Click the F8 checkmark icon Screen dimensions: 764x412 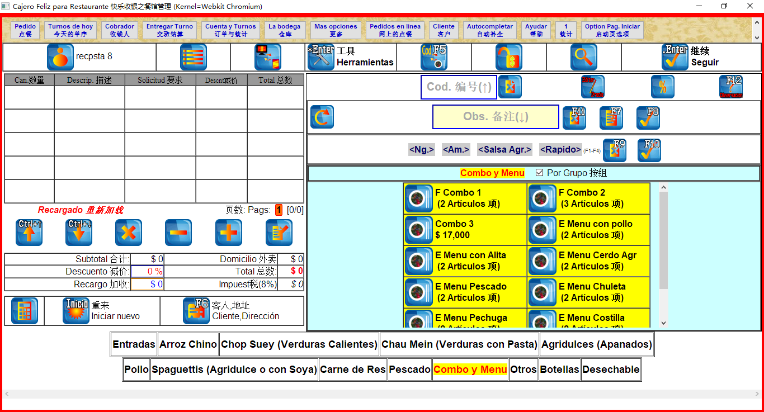click(x=648, y=118)
